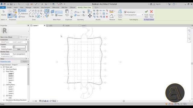
Task: Toggle the Reference line type button
Action: pos(23,13)
